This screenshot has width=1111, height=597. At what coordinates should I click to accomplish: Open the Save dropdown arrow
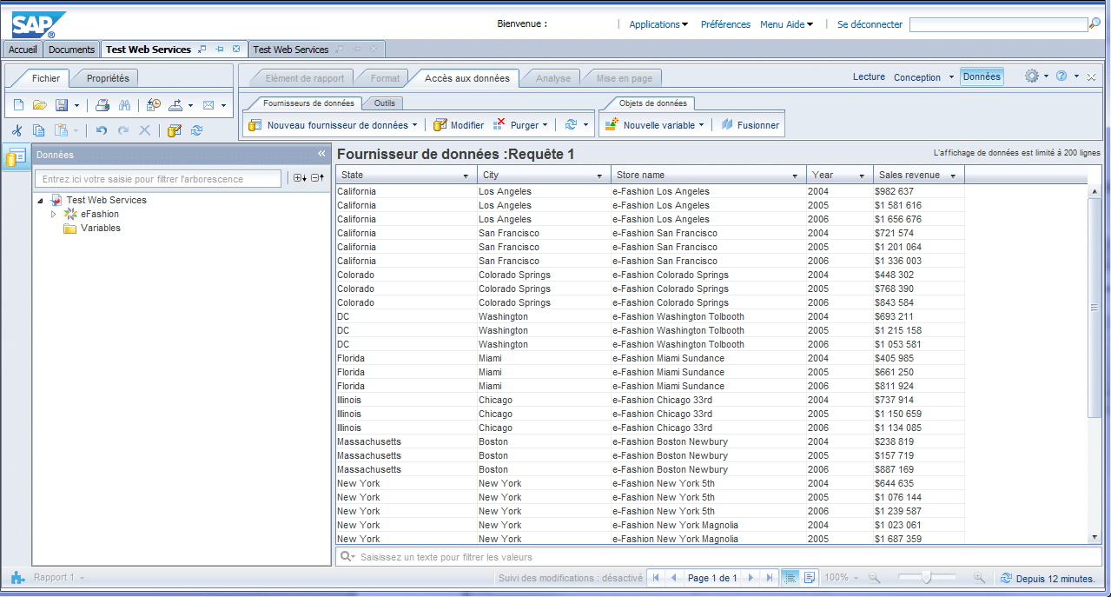coord(76,106)
